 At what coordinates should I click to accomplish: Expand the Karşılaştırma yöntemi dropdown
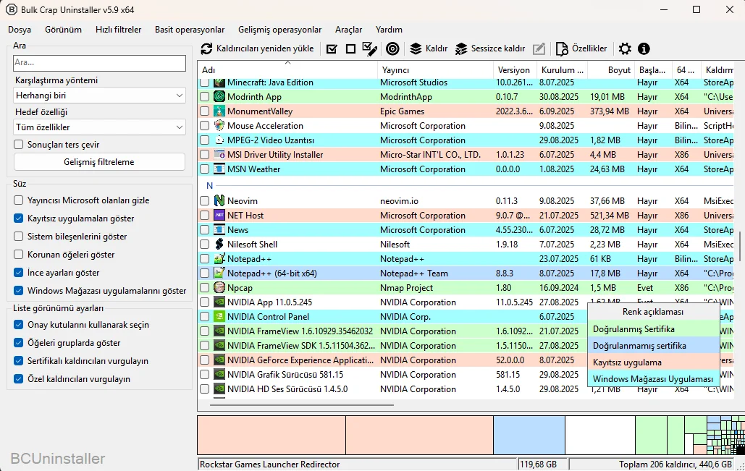[x=100, y=95]
